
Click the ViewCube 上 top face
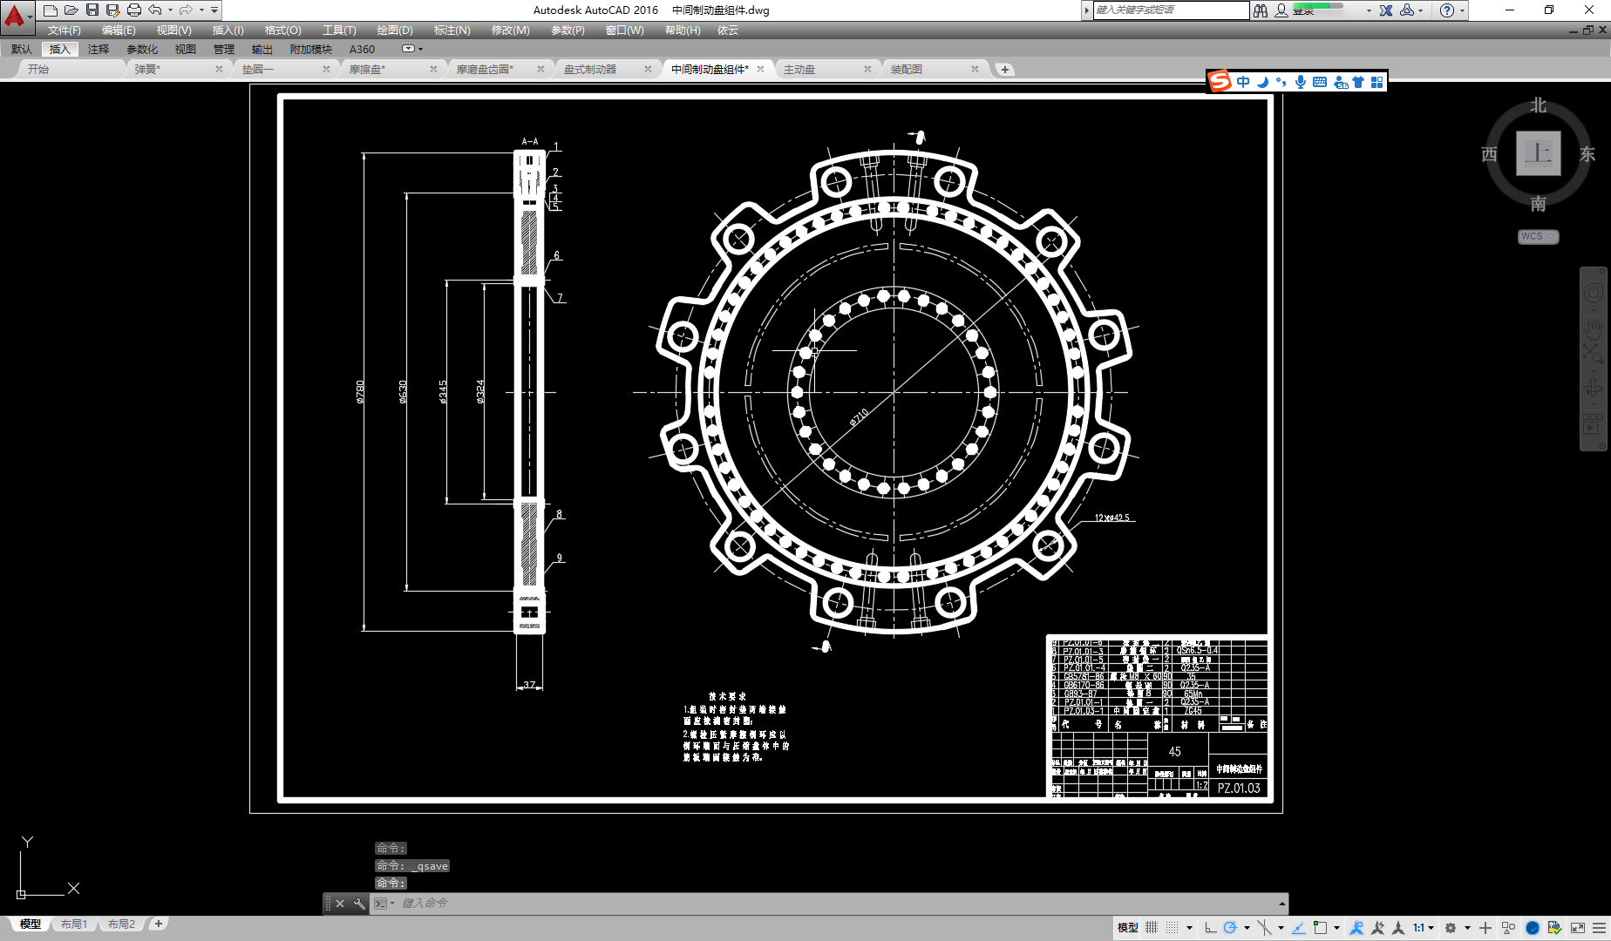1538,153
